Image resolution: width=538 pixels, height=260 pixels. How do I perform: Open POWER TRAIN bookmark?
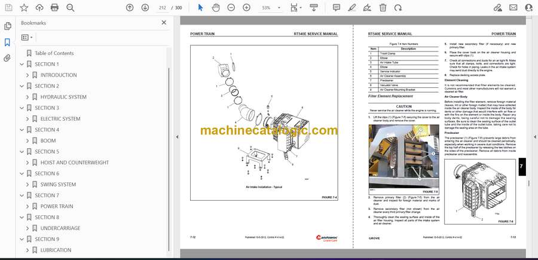pyautogui.click(x=57, y=206)
